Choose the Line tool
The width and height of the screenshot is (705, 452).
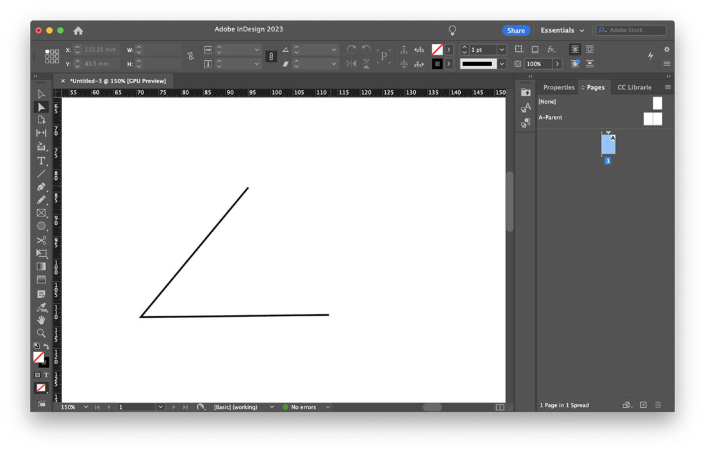tap(42, 174)
